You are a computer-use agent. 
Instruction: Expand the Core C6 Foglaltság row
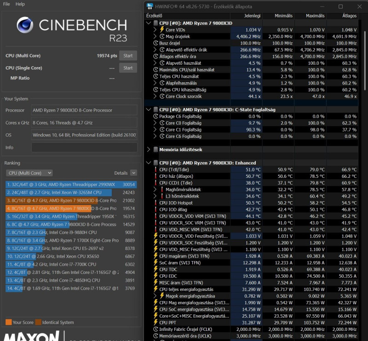click(155, 136)
